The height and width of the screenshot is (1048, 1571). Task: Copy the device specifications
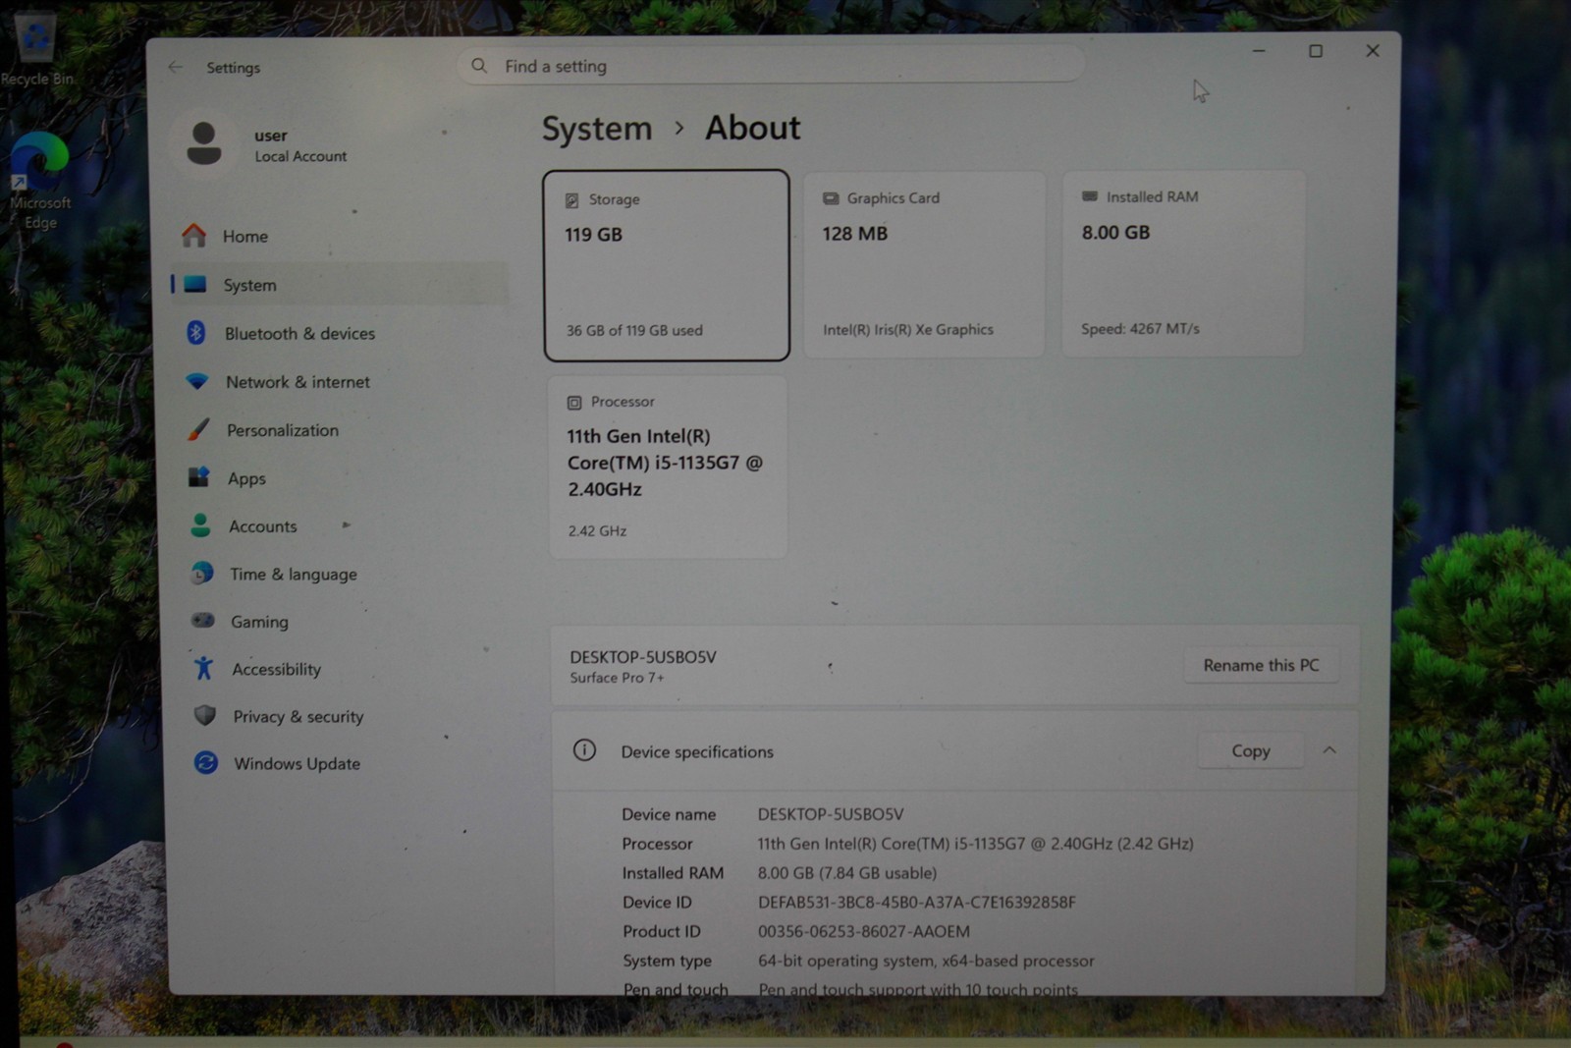pyautogui.click(x=1251, y=750)
